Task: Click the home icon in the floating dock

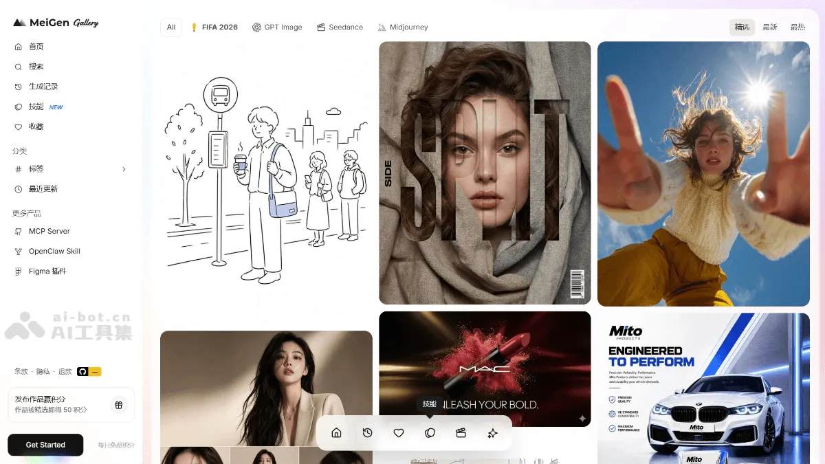Action: 336,433
